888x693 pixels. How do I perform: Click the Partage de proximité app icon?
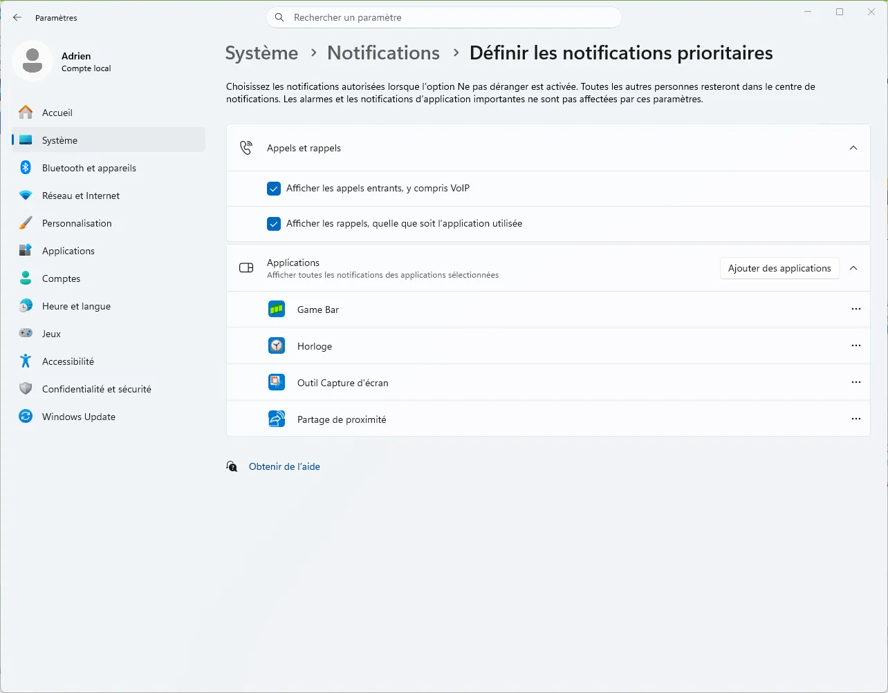click(277, 419)
